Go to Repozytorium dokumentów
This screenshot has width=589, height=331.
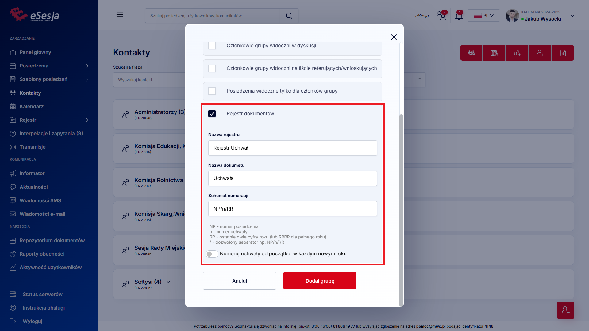click(x=52, y=240)
